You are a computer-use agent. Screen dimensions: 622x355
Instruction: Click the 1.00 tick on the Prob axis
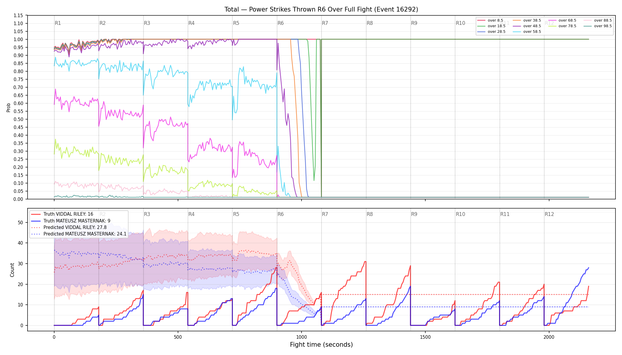pos(18,39)
